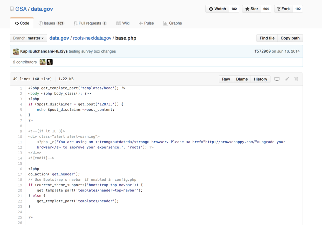Select line number 10

click(x=20, y=136)
